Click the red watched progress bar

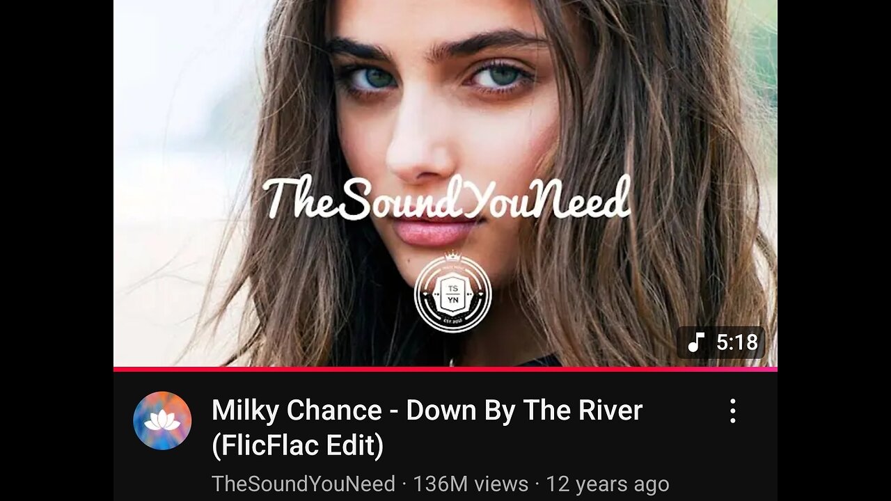point(445,369)
